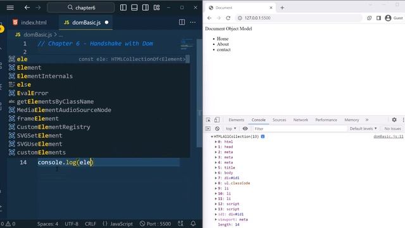The width and height of the screenshot is (405, 228).
Task: Pick 'ElementInternals' suggestion
Action: coord(99,76)
